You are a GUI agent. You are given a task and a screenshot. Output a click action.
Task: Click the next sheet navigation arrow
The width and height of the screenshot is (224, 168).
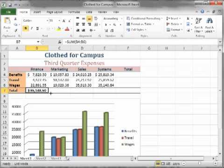tap(11, 158)
